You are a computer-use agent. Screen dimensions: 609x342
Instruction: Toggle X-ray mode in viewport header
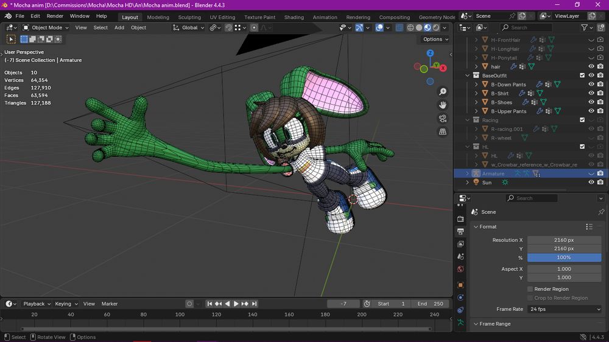click(400, 27)
